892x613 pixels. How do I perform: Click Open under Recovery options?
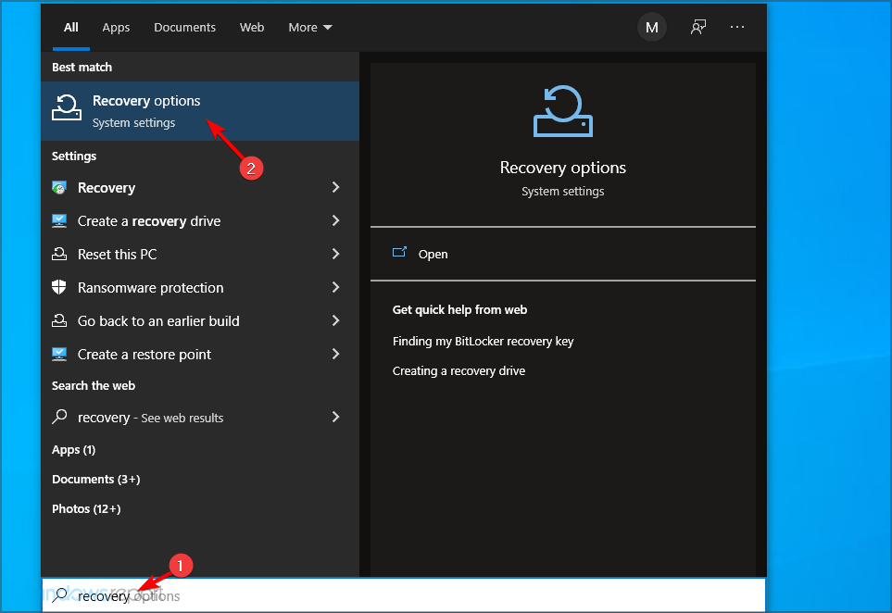(433, 254)
